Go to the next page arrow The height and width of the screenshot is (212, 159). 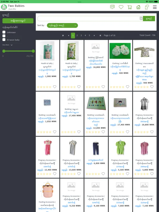click(x=94, y=35)
